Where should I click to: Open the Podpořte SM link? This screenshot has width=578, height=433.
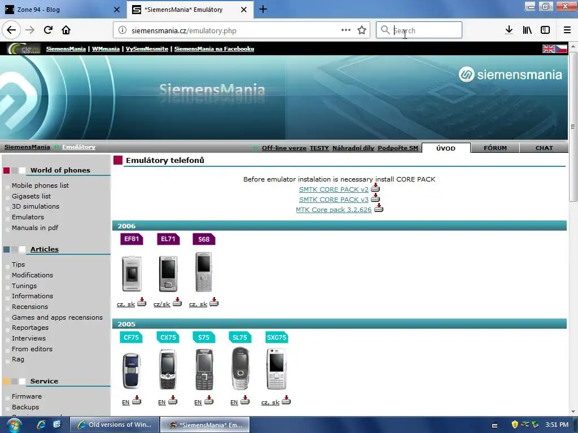tap(398, 148)
